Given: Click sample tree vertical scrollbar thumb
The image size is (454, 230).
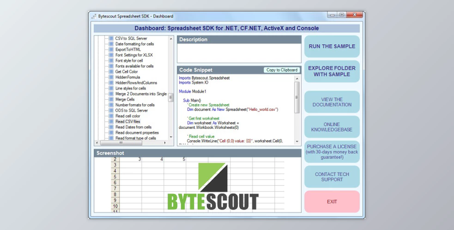Looking at the screenshot, I should (171, 97).
